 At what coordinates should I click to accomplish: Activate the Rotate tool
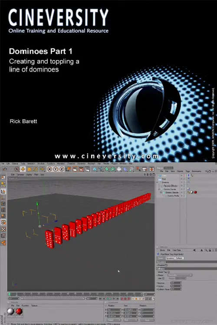(35, 169)
